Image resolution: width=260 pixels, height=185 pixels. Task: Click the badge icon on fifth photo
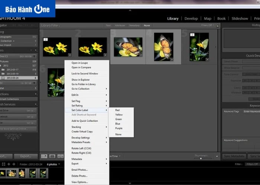pyautogui.click(x=207, y=59)
